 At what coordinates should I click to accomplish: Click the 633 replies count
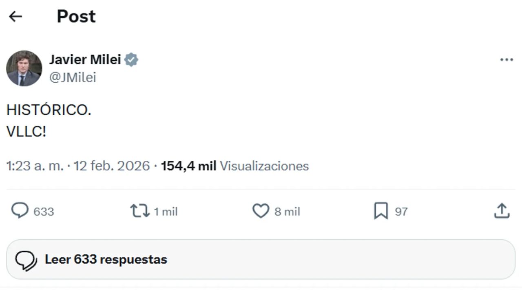pos(44,212)
